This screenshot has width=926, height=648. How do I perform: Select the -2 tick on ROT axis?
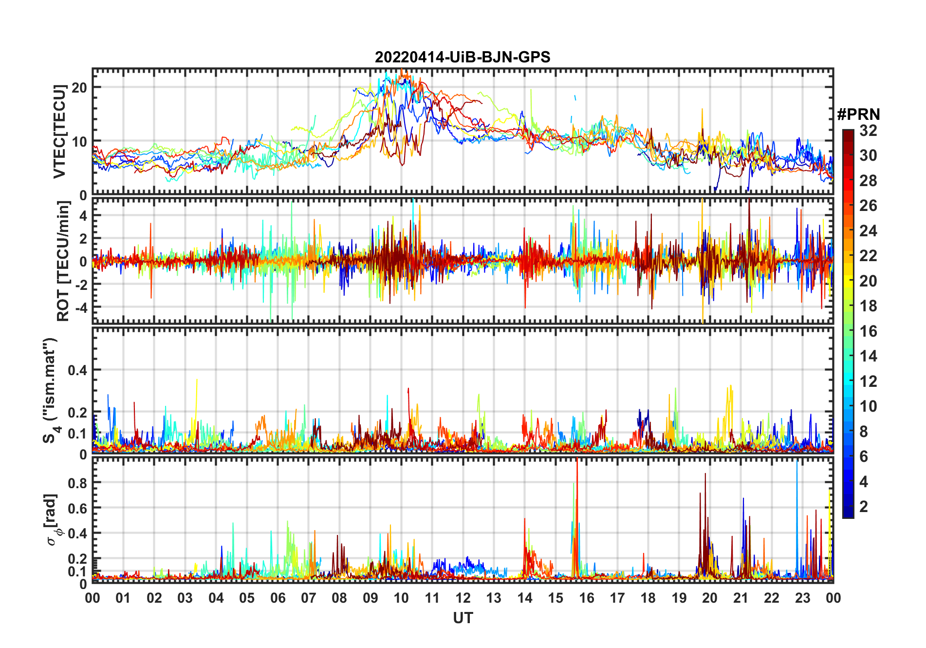tap(81, 285)
